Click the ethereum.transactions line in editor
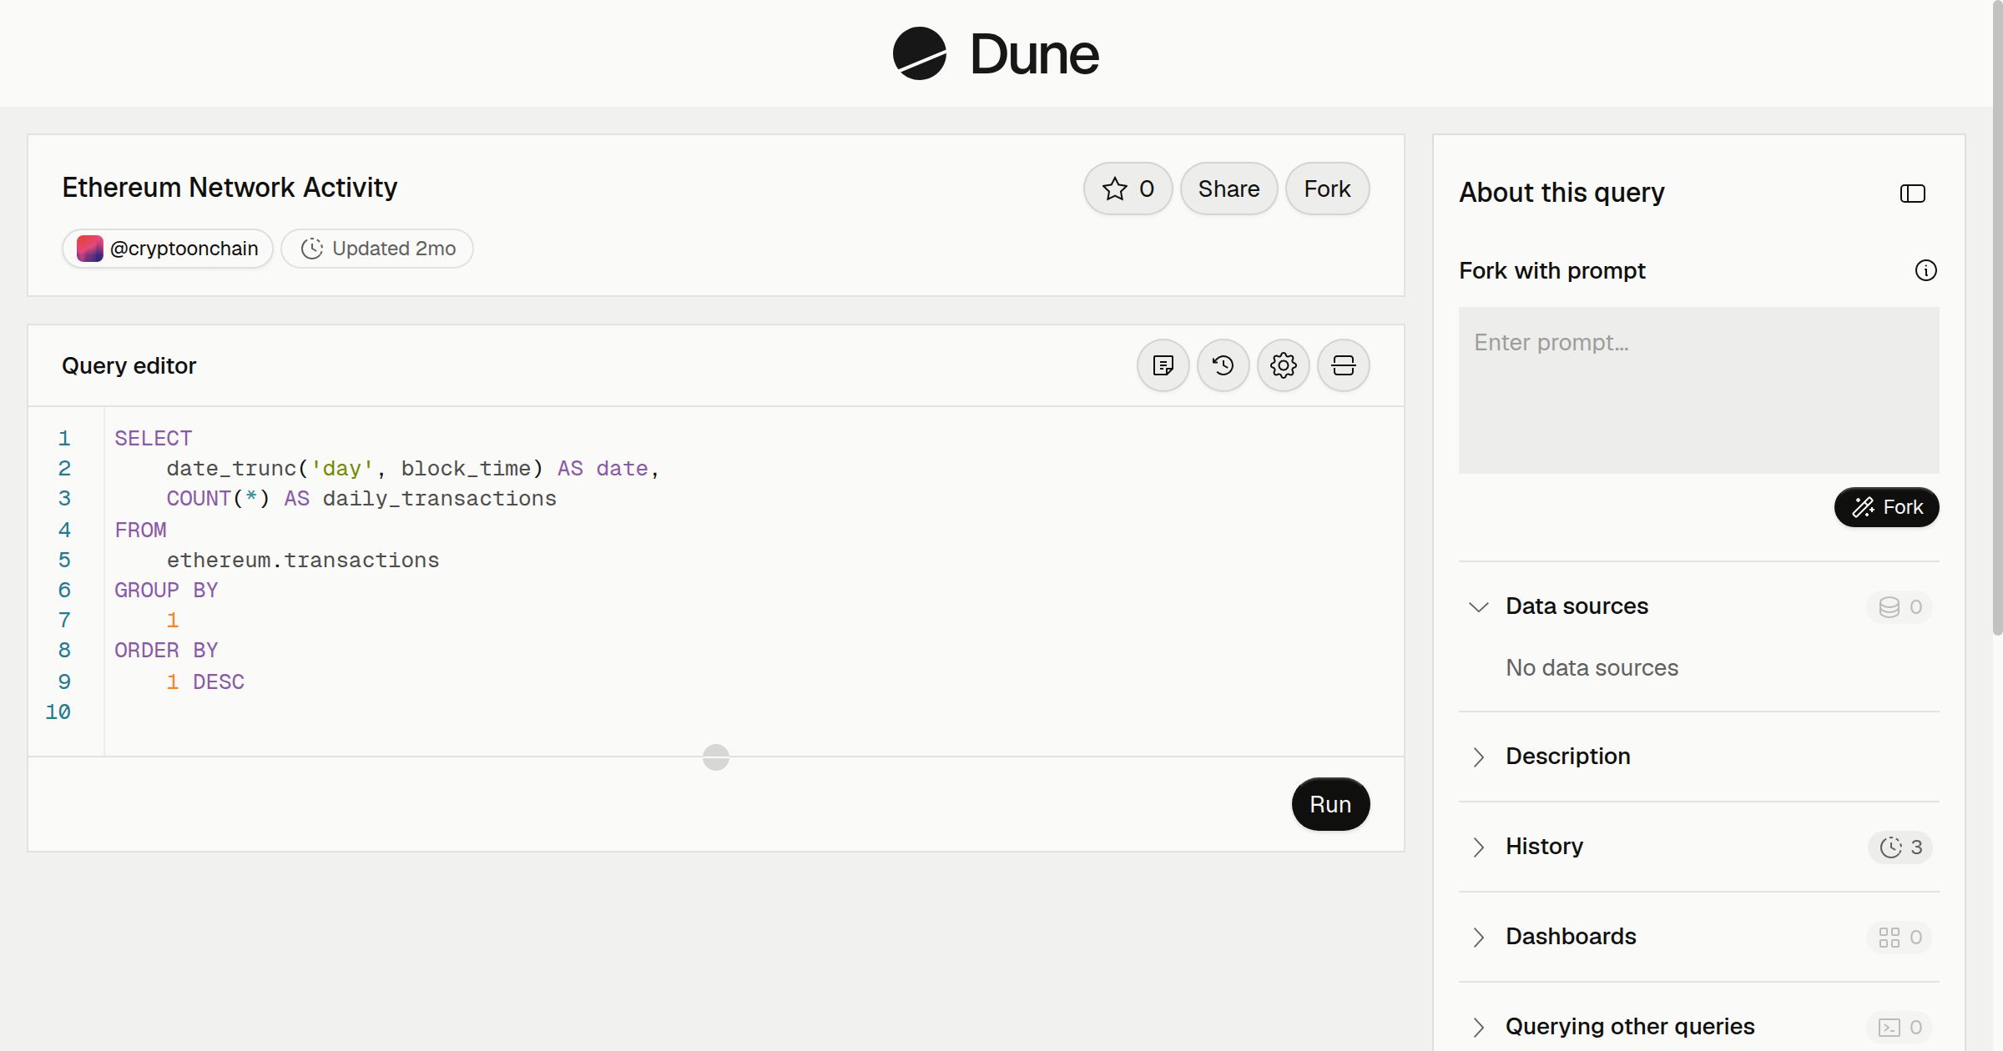Image resolution: width=2003 pixels, height=1051 pixels. (x=303, y=561)
